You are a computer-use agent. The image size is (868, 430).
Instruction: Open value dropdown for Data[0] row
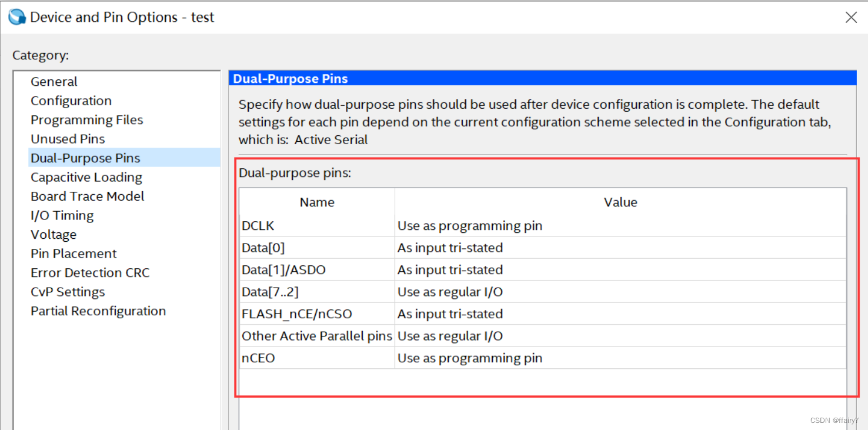[x=620, y=248]
